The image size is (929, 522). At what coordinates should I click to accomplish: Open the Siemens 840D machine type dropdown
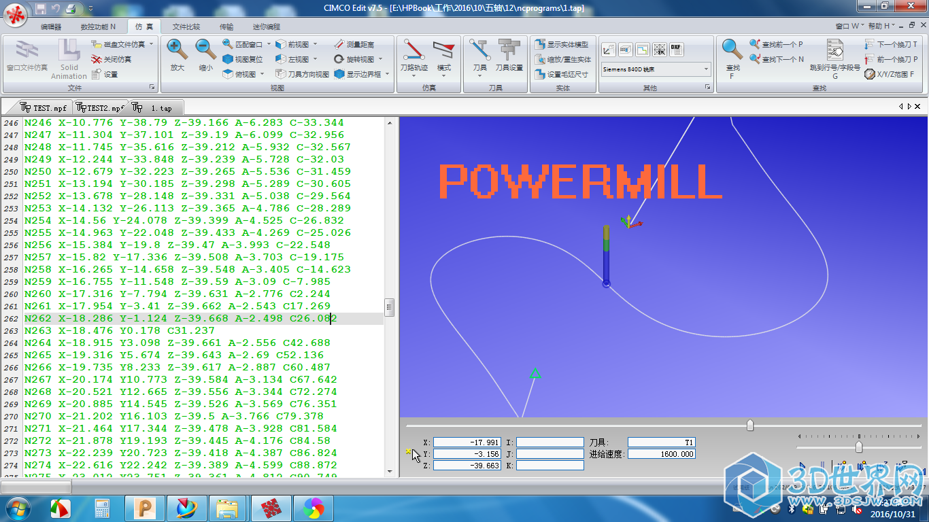point(706,69)
